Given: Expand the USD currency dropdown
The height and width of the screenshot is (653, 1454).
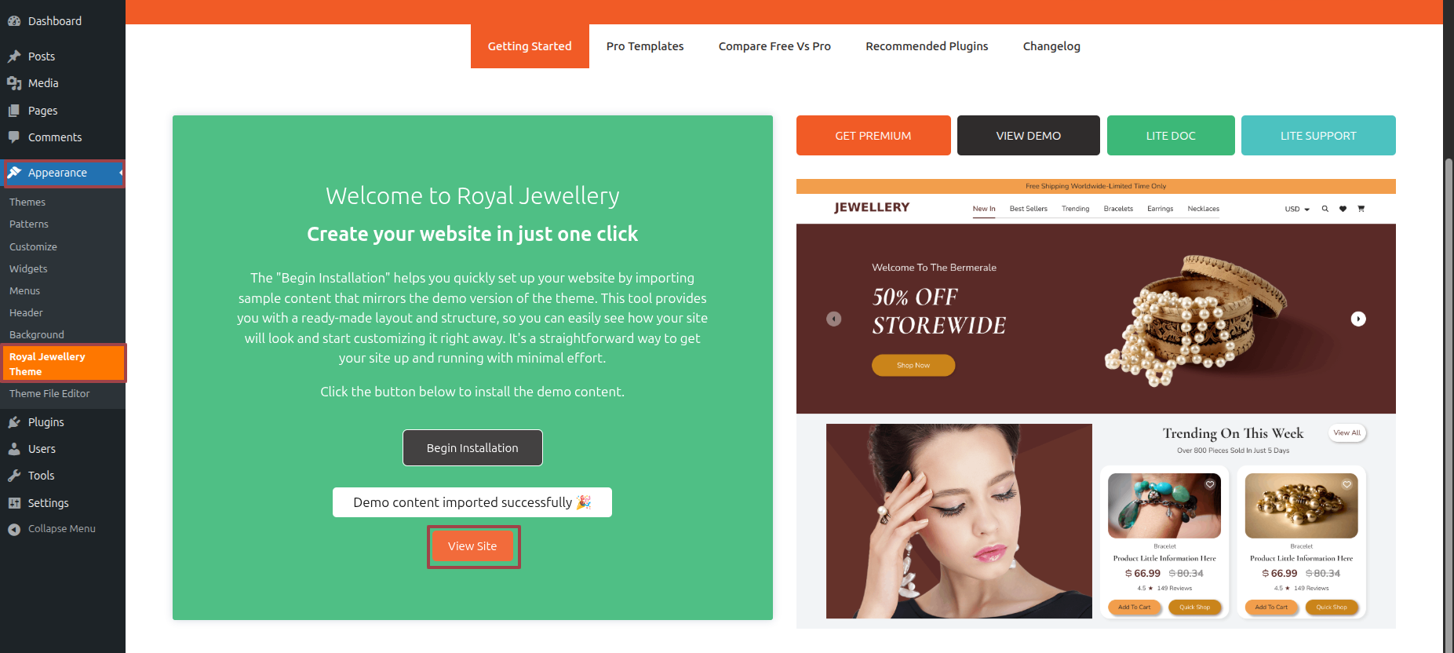Looking at the screenshot, I should pyautogui.click(x=1297, y=209).
